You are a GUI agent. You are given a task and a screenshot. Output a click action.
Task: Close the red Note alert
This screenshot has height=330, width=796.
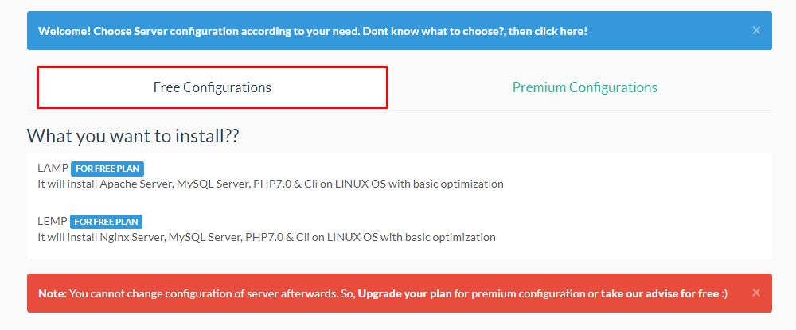756,293
